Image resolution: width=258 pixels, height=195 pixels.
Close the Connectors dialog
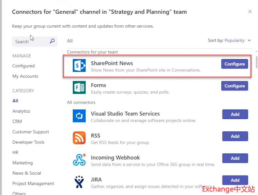(250, 12)
